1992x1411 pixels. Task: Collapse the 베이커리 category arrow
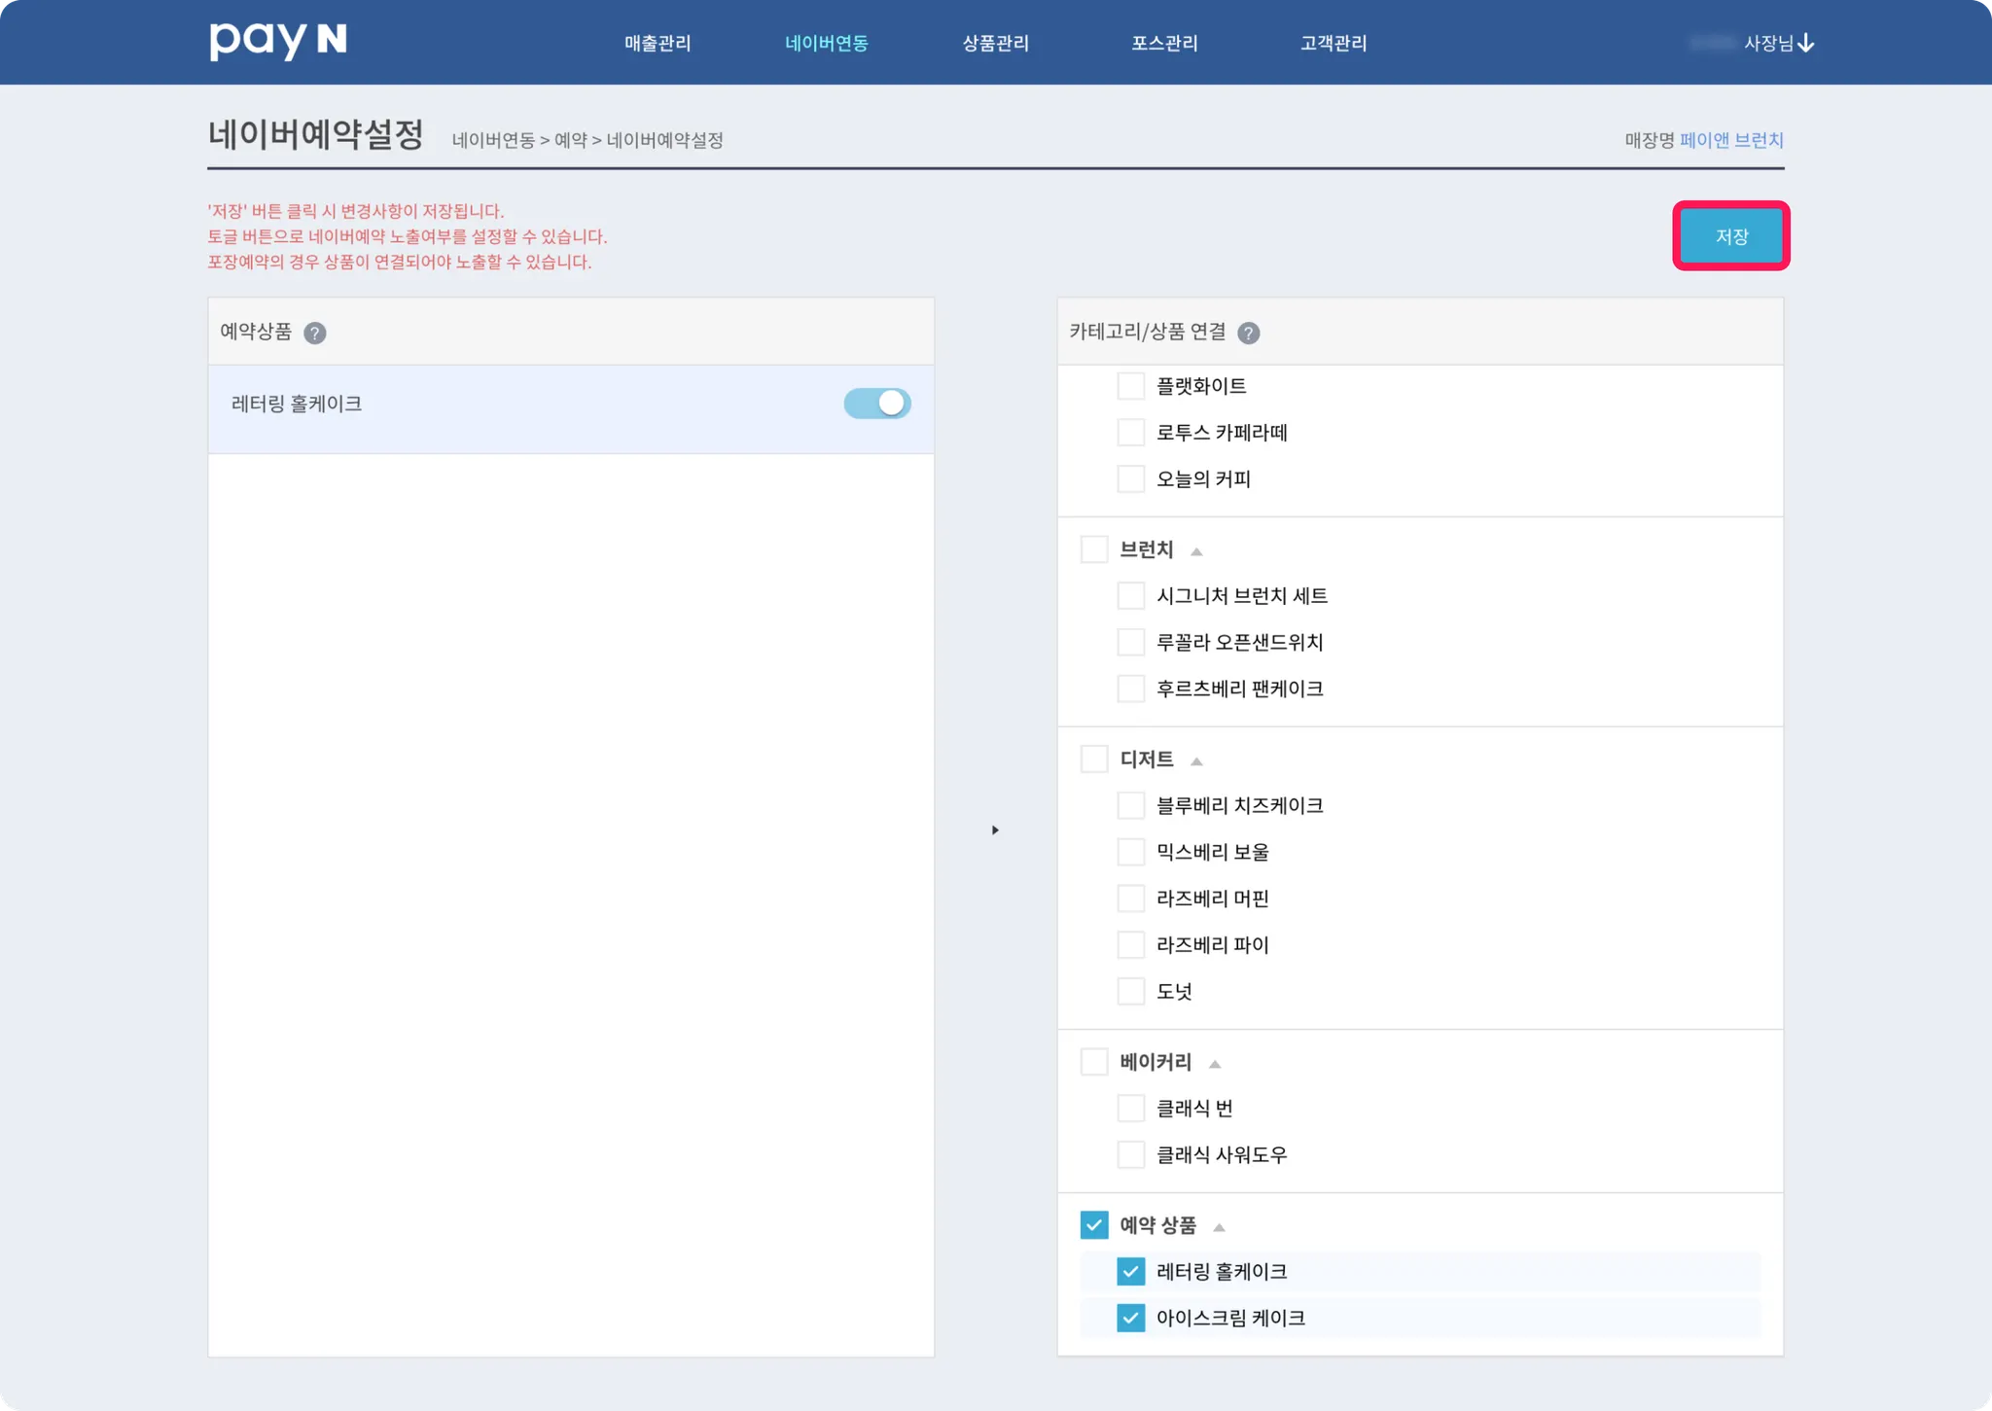pos(1214,1064)
